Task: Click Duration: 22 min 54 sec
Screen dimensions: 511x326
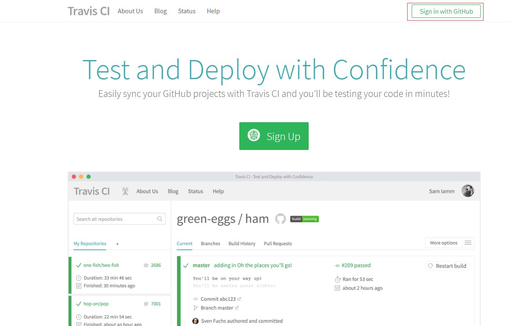Action: (x=108, y=317)
